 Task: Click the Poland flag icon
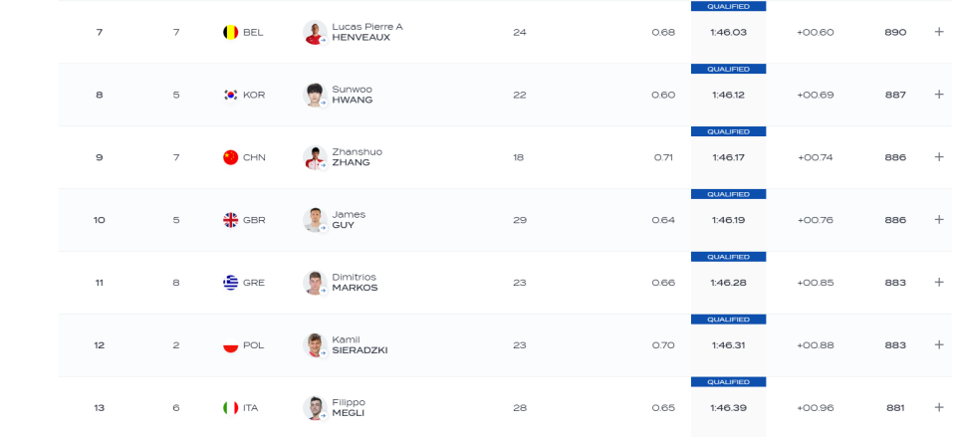(230, 345)
